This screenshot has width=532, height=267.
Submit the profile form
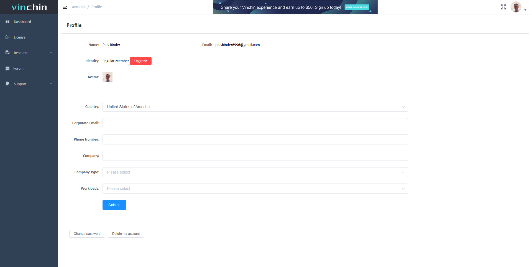pos(114,205)
